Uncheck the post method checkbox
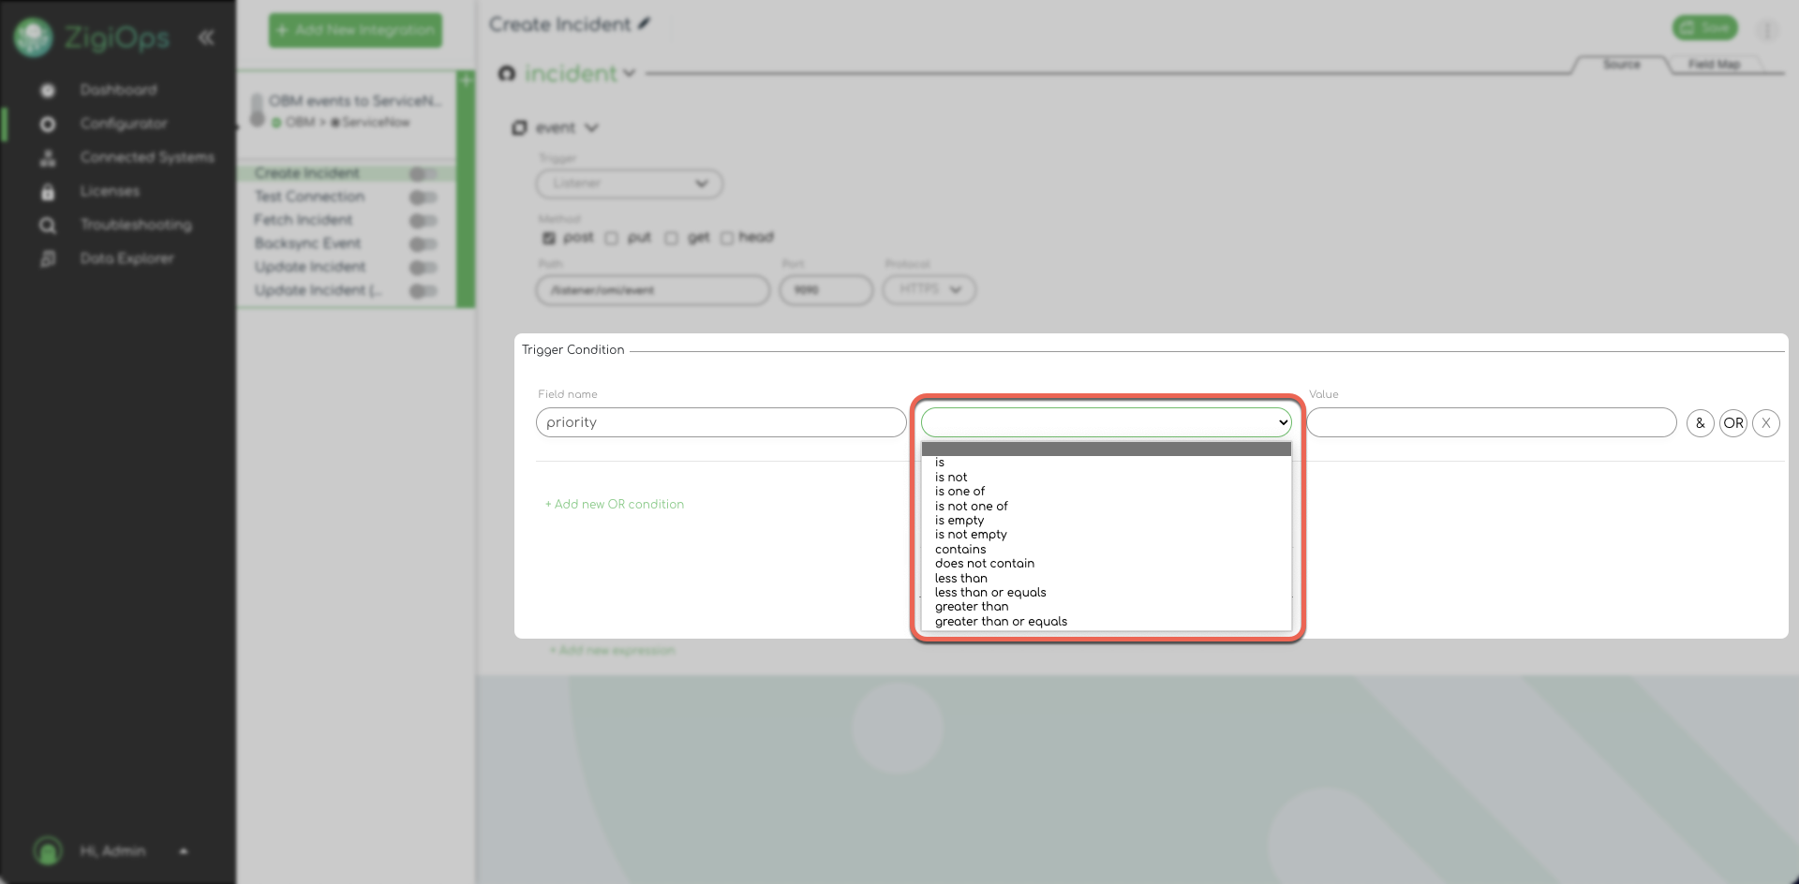Viewport: 1799px width, 884px height. tap(549, 238)
